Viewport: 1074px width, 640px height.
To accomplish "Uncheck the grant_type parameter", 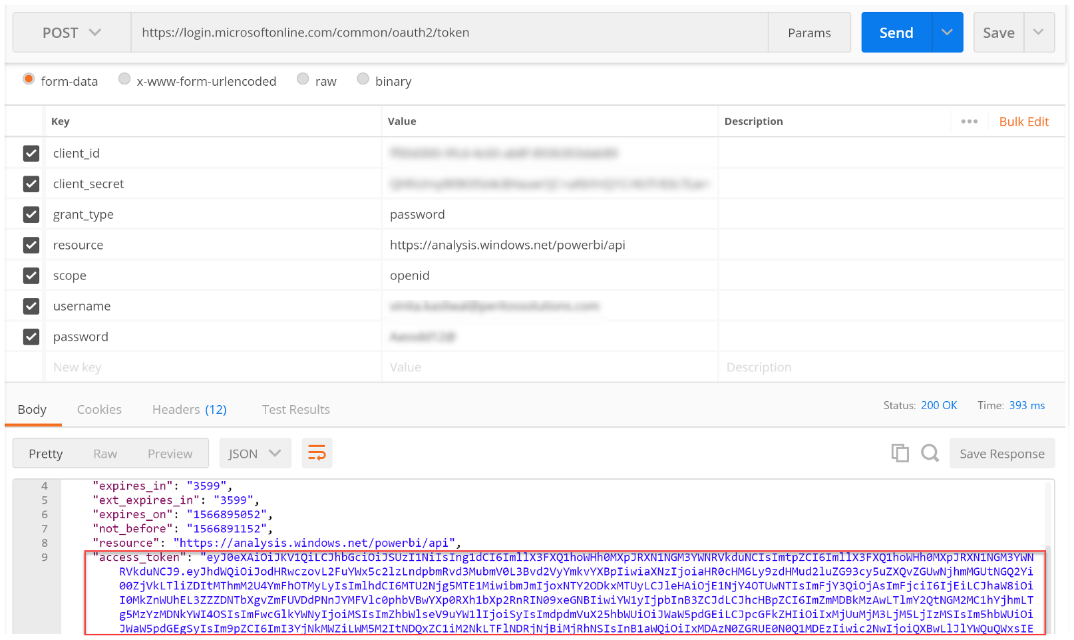I will (31, 214).
